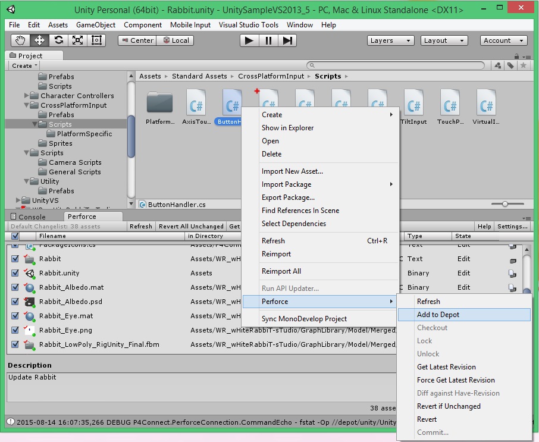Select the Move tool
Viewport: 539px width, 442px height.
click(39, 40)
